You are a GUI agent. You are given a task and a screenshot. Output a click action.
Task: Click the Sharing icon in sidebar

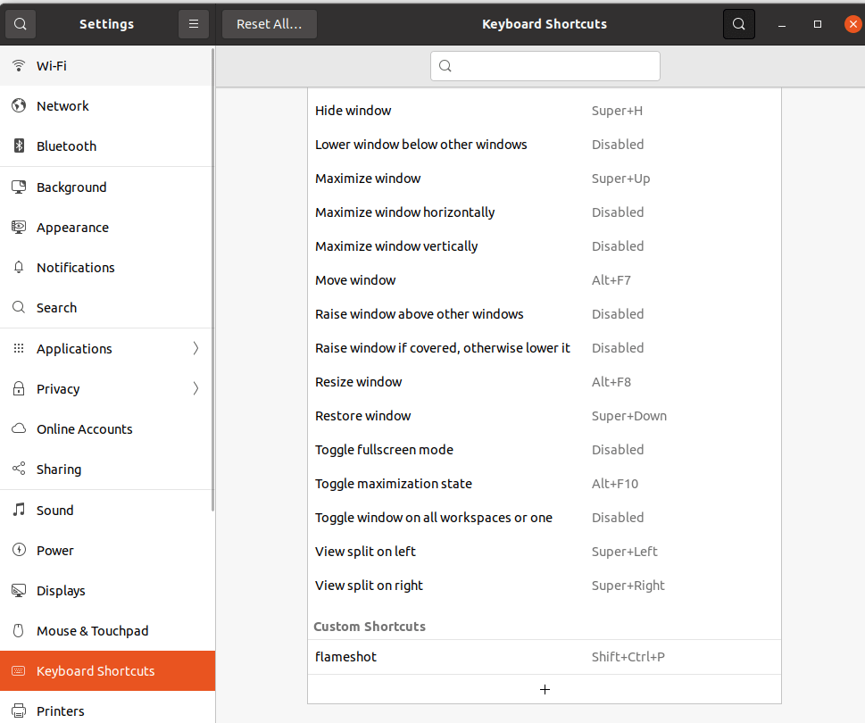[19, 469]
